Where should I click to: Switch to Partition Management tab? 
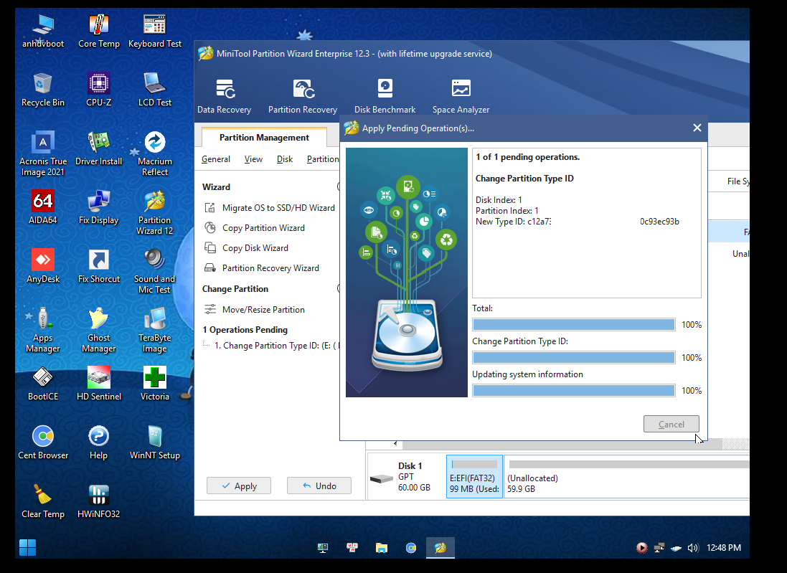pyautogui.click(x=264, y=138)
